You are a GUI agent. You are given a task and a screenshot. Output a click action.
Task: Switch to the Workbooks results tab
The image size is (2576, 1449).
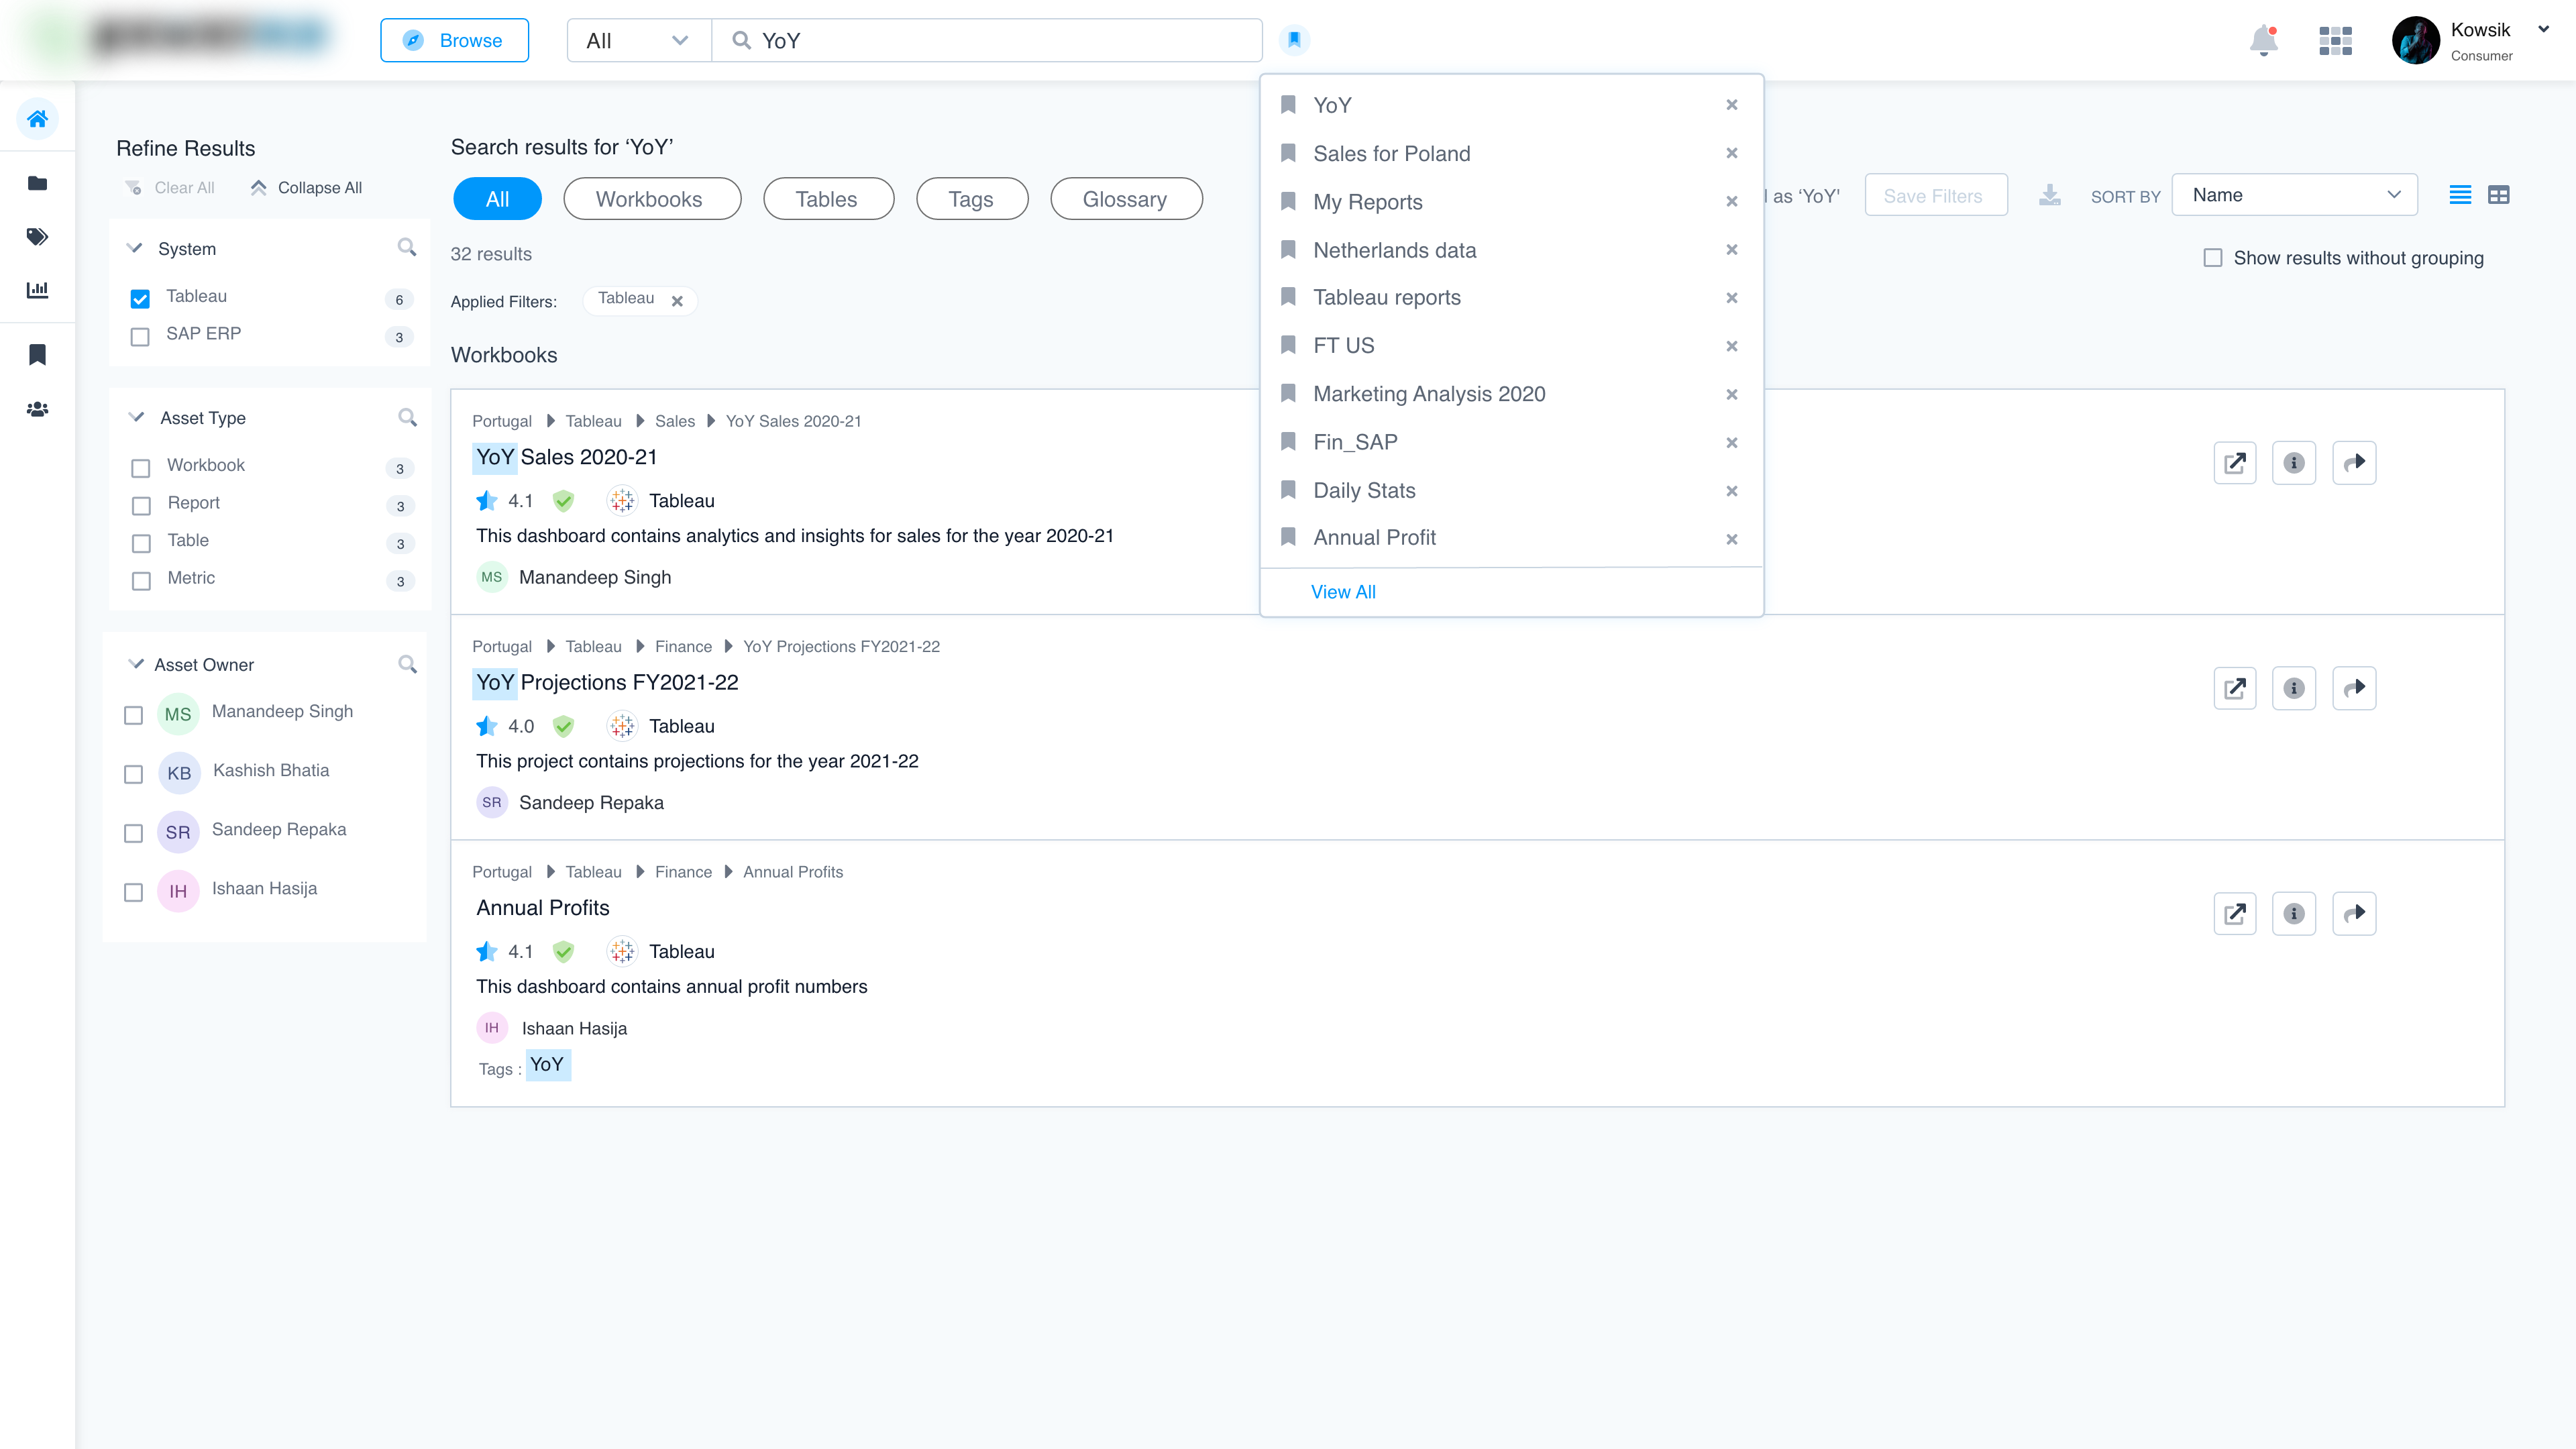(651, 199)
